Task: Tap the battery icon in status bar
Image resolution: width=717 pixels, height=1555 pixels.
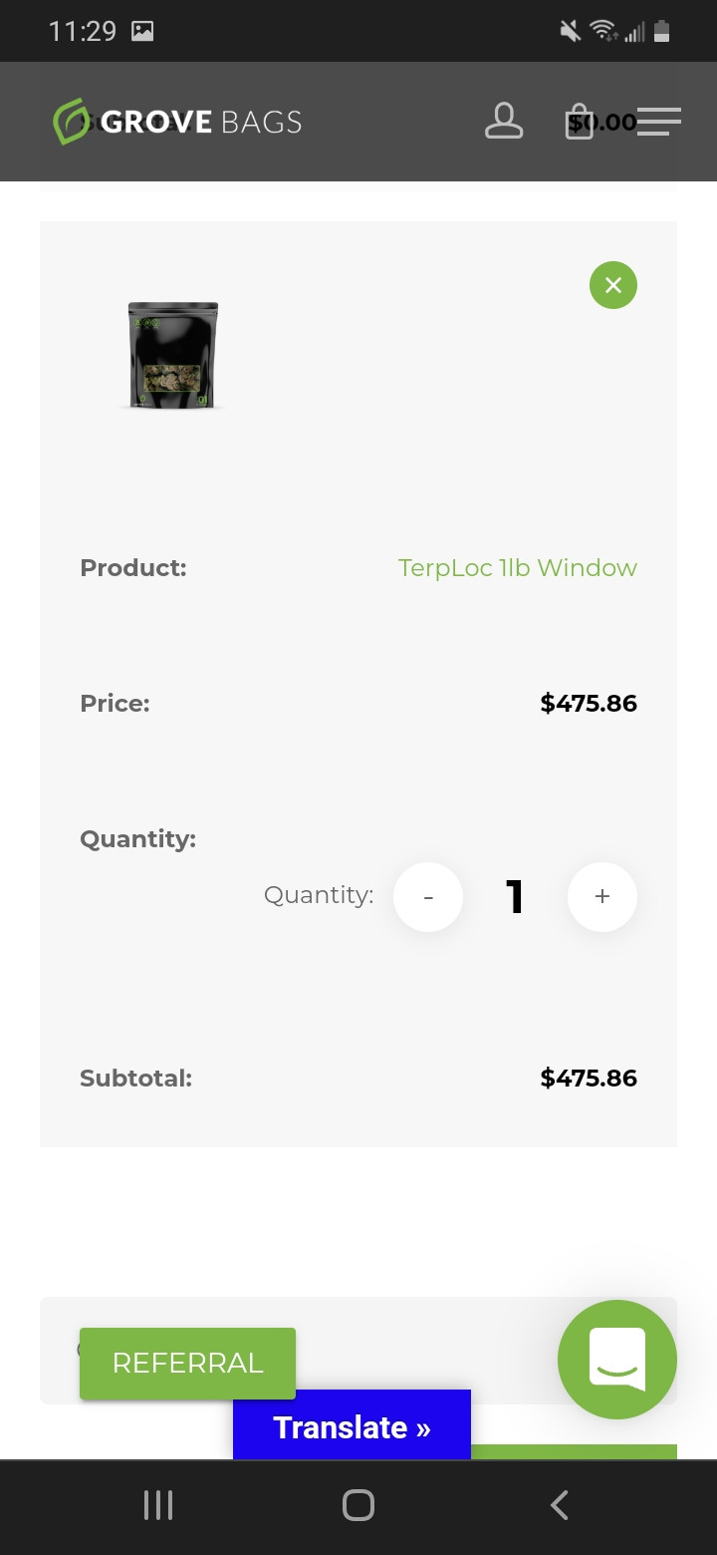Action: click(662, 32)
